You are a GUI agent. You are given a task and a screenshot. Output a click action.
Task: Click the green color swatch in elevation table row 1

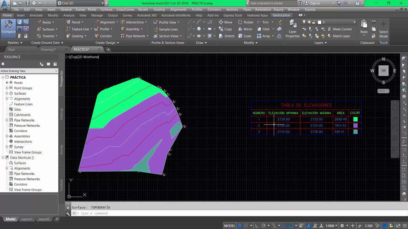tap(355, 119)
